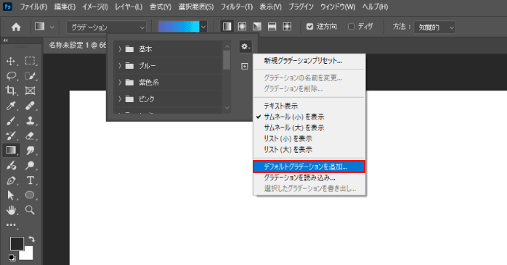
Task: Select the Smudge tool
Action: coord(30,150)
